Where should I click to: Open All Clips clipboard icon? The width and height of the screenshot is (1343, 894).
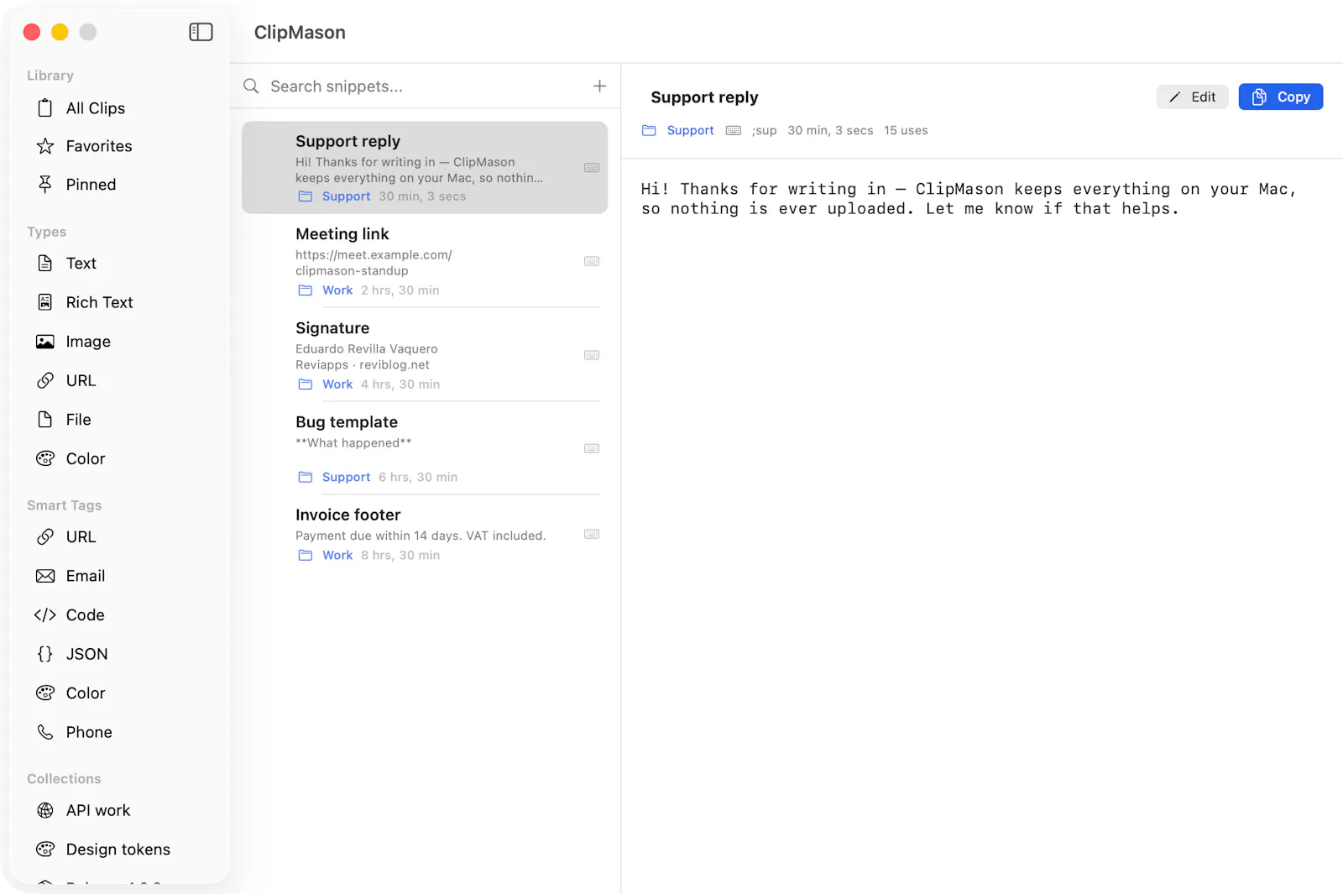(x=45, y=108)
